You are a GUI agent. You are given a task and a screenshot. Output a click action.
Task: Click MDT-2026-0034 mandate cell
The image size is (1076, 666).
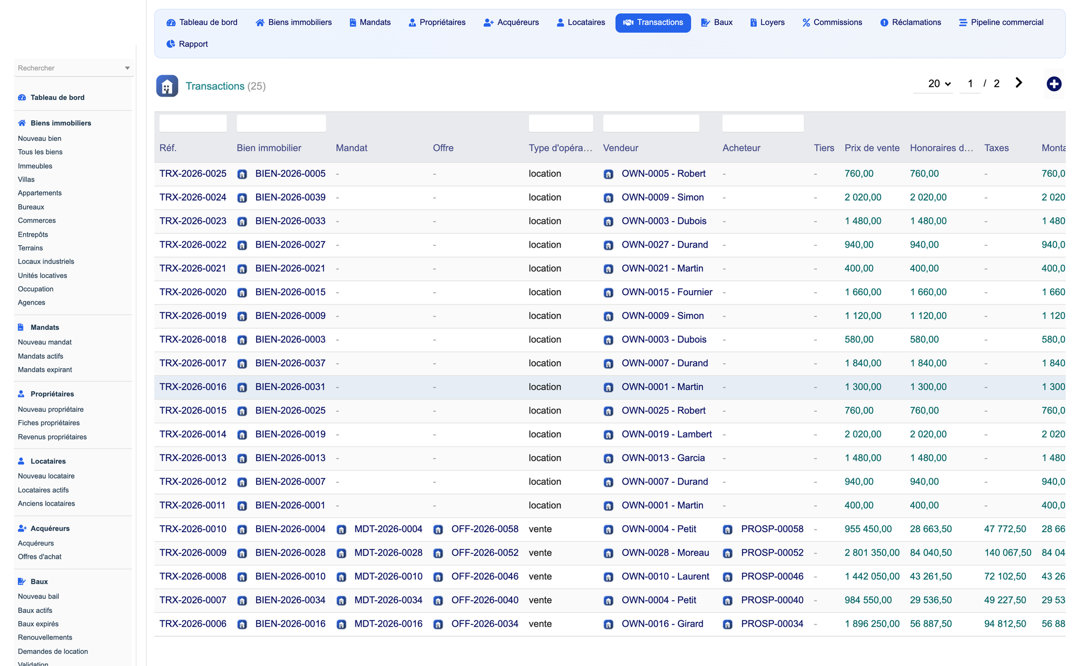tap(388, 600)
